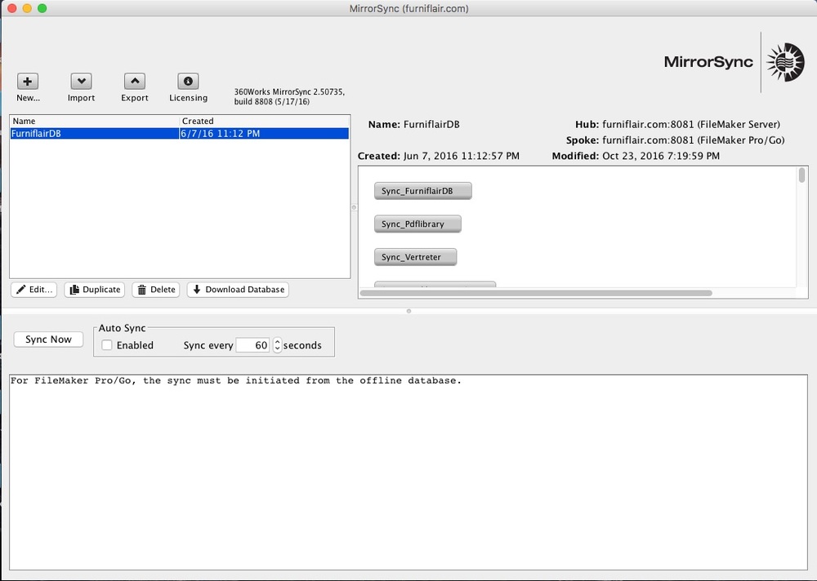Duplicate the selected configuration

coord(95,290)
